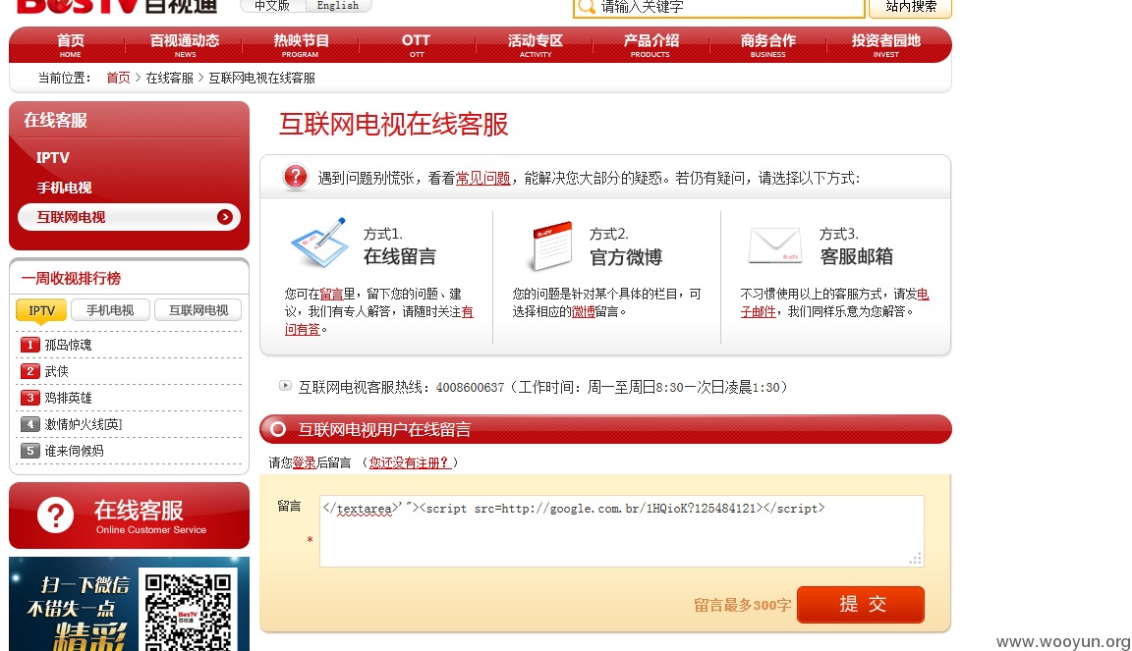Viewport: 1132px width, 651px height.
Task: Click red question icon beside 遇到问题别慌张
Action: [295, 176]
